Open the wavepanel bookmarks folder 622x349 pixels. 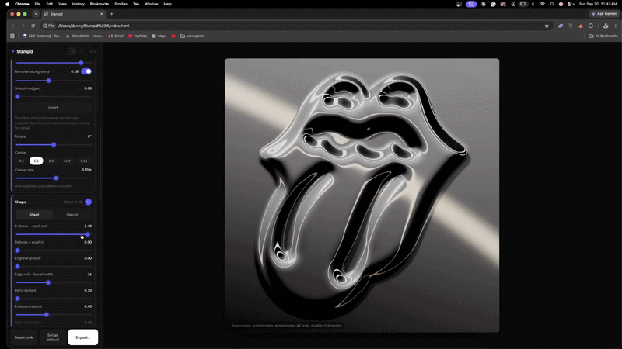point(192,36)
